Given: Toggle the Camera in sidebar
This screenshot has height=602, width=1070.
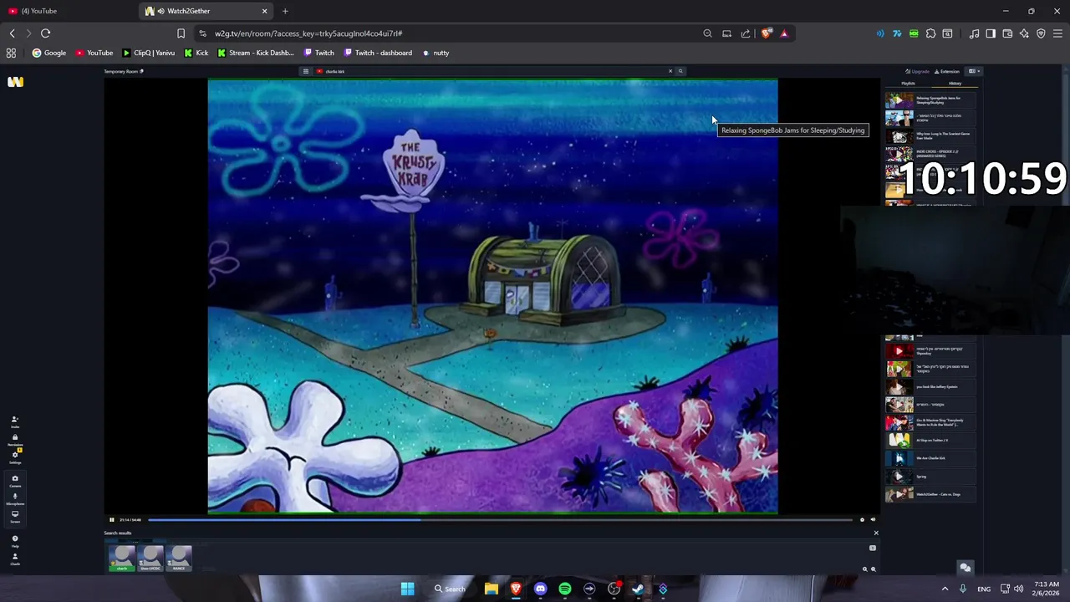Looking at the screenshot, I should pyautogui.click(x=14, y=480).
